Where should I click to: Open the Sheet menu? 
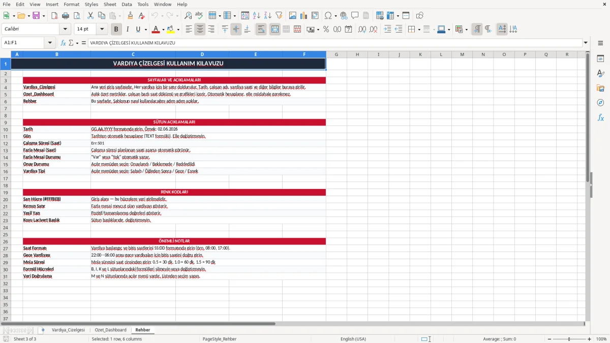pos(110,4)
